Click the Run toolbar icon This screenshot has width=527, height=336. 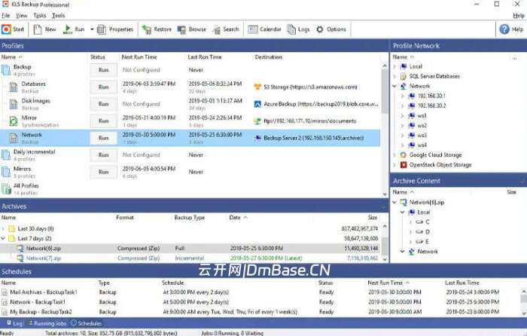coord(68,29)
